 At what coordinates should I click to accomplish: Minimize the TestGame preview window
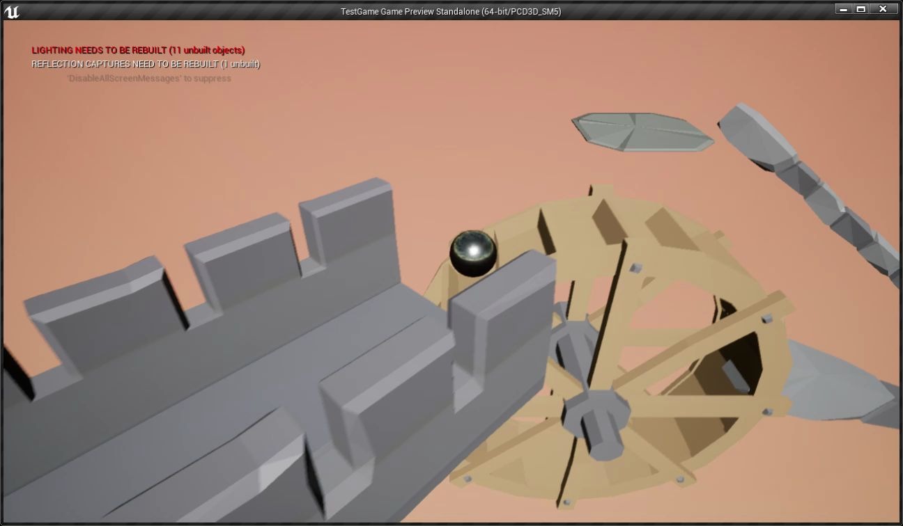pos(844,8)
